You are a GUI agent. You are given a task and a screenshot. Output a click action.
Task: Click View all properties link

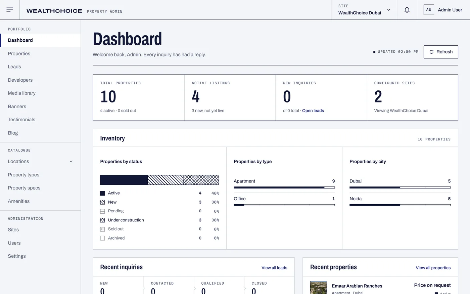point(433,268)
